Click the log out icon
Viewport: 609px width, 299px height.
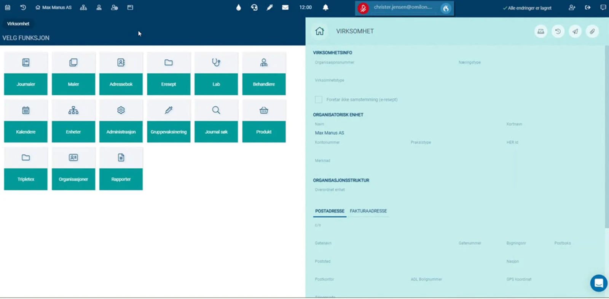[x=588, y=7]
